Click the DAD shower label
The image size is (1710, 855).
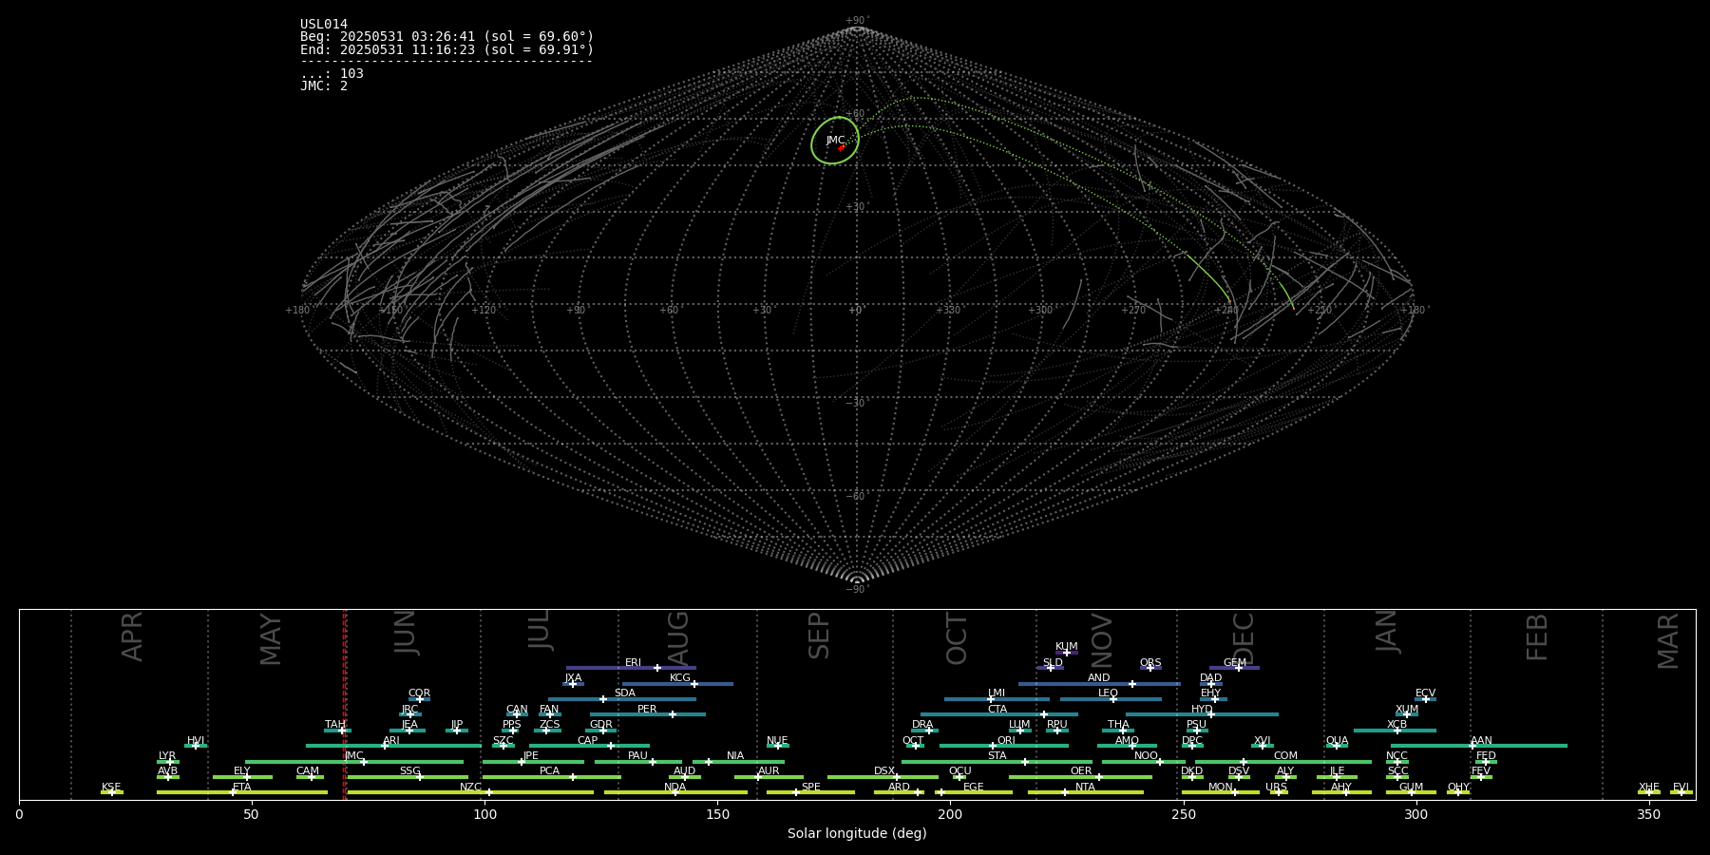click(1210, 678)
